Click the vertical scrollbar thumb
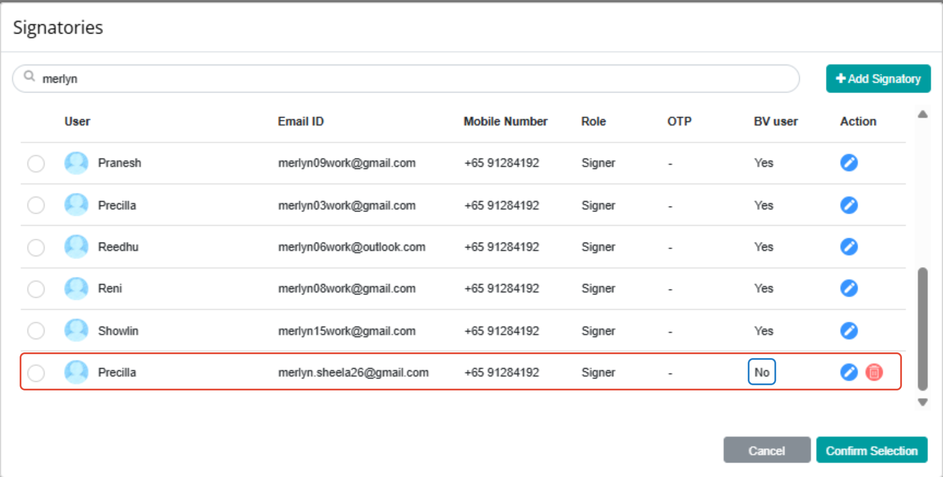Viewport: 943px width, 477px height. click(922, 328)
